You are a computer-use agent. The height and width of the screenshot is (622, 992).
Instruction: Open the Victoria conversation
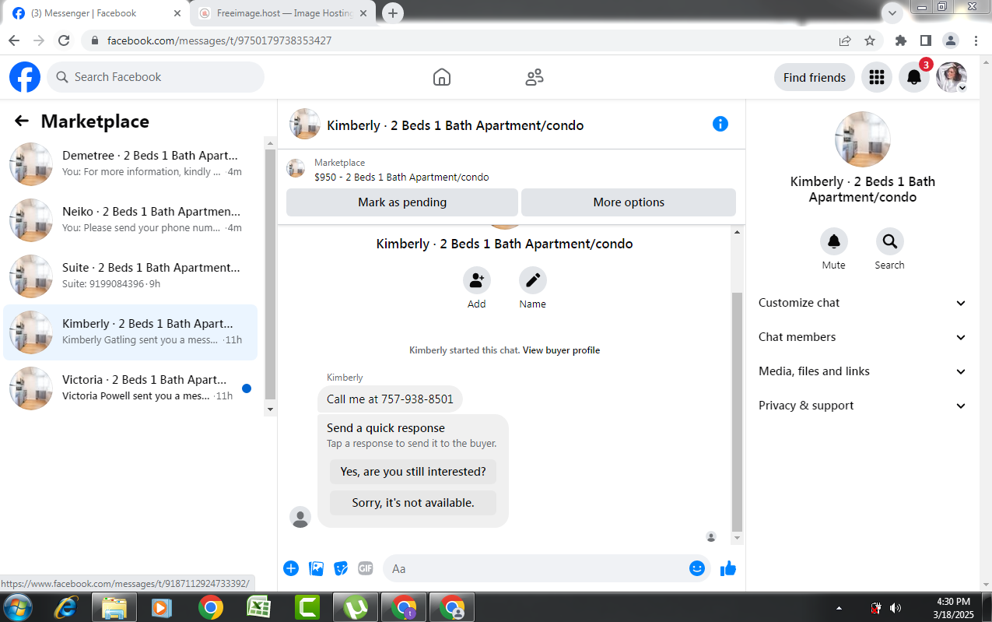(x=131, y=388)
